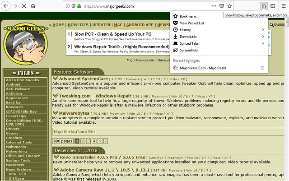Image resolution: width=289 pixels, height=181 pixels.
Task: Open the UPDATER navigation link
Action: [x=101, y=25]
